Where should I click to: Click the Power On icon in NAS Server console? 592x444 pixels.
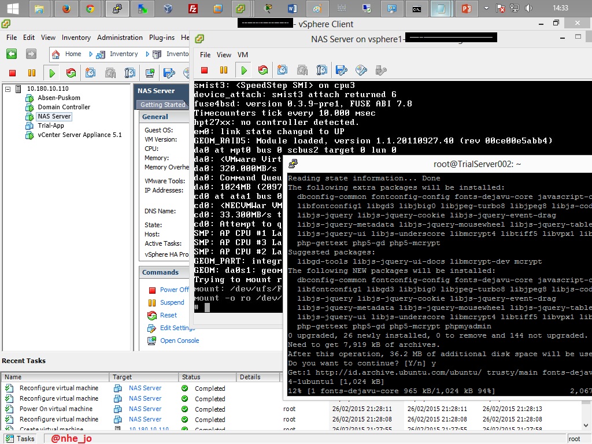[x=244, y=70]
